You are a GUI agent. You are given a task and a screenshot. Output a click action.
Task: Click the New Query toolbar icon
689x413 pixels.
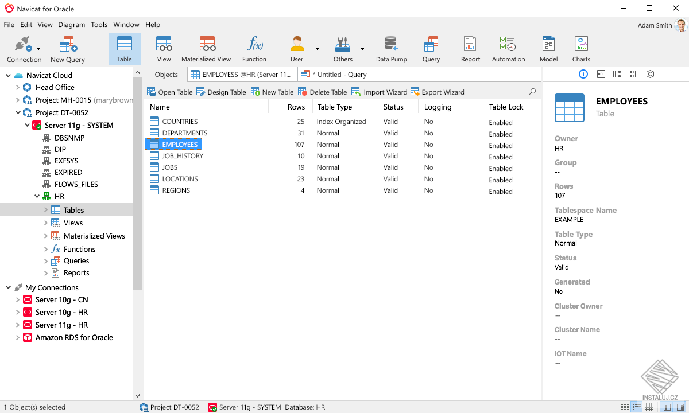click(x=68, y=49)
